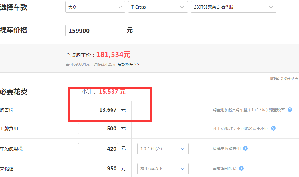Open the 家用6座以下 seat dropdown

point(163,169)
